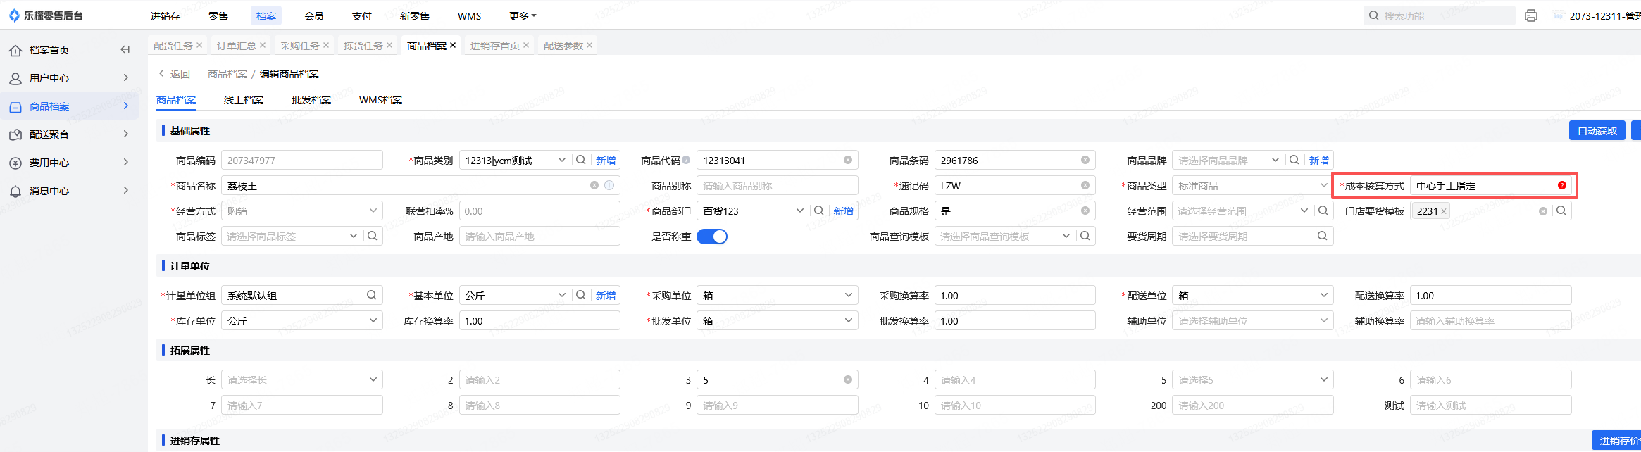Close the 配送参数 tab
Image resolution: width=1641 pixels, height=452 pixels.
[589, 45]
